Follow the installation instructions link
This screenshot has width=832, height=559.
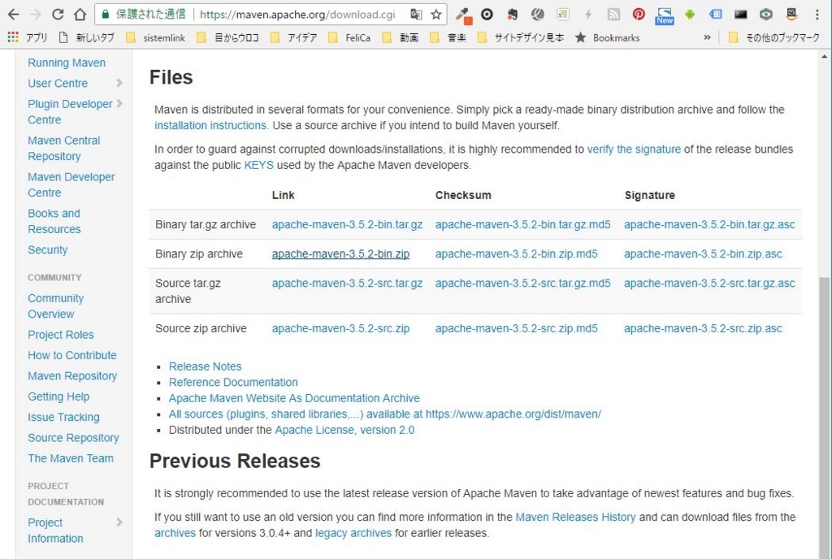point(210,126)
